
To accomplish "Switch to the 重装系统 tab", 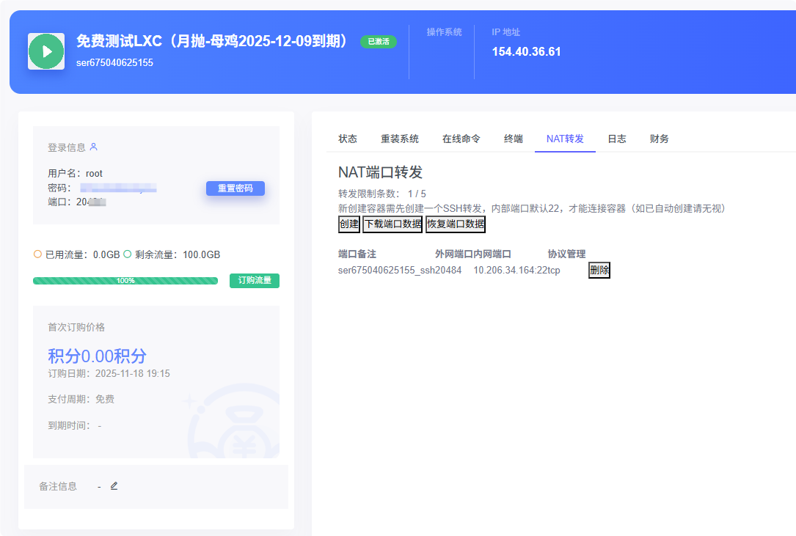I will [400, 139].
